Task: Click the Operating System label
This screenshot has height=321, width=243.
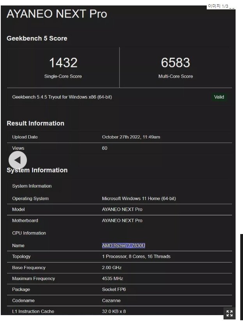Action: (30, 199)
